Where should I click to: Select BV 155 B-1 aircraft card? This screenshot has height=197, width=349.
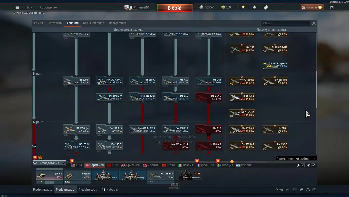(x=275, y=81)
